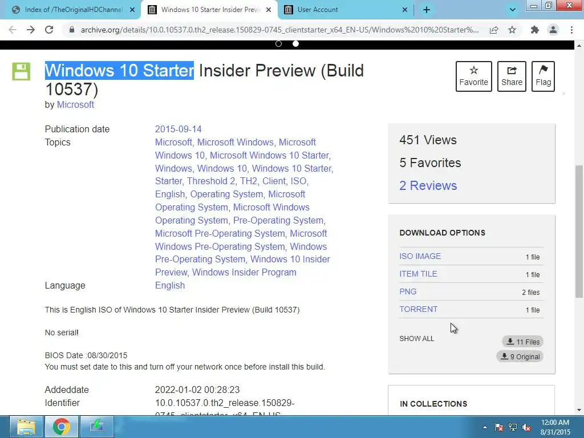Click the Windows 10 Starter topic link

click(291, 168)
